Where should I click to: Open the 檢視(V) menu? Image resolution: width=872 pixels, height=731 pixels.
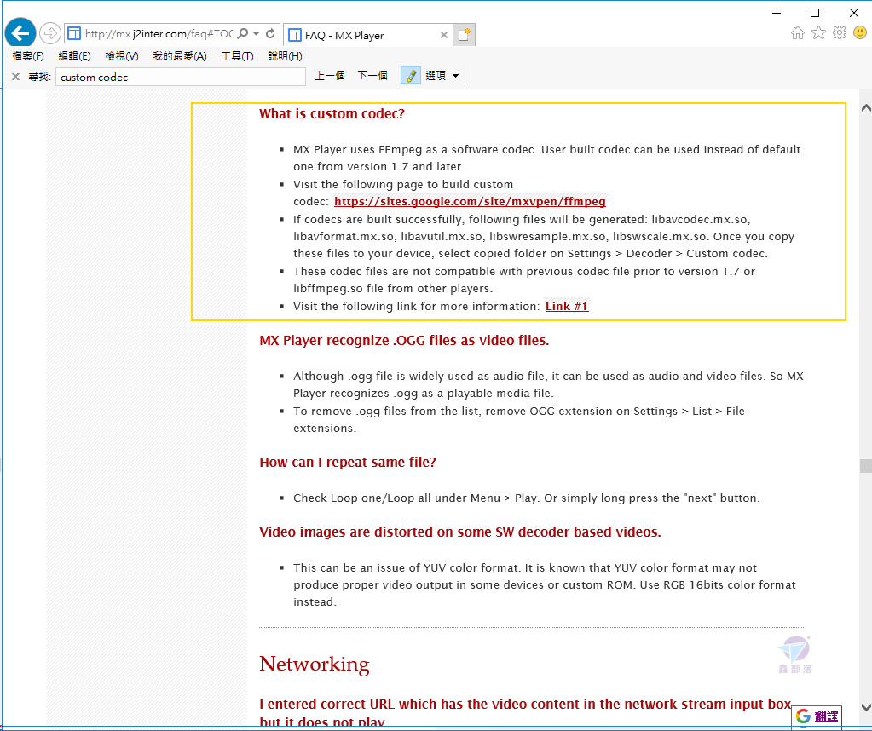tap(122, 56)
